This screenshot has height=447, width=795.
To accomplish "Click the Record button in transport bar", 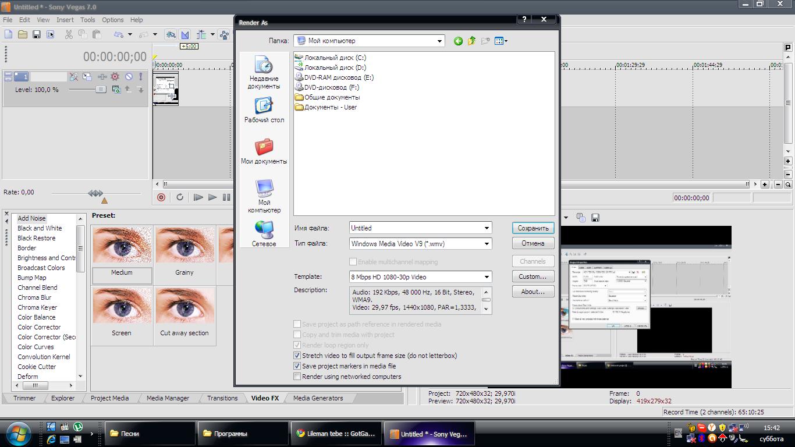I will pos(161,197).
